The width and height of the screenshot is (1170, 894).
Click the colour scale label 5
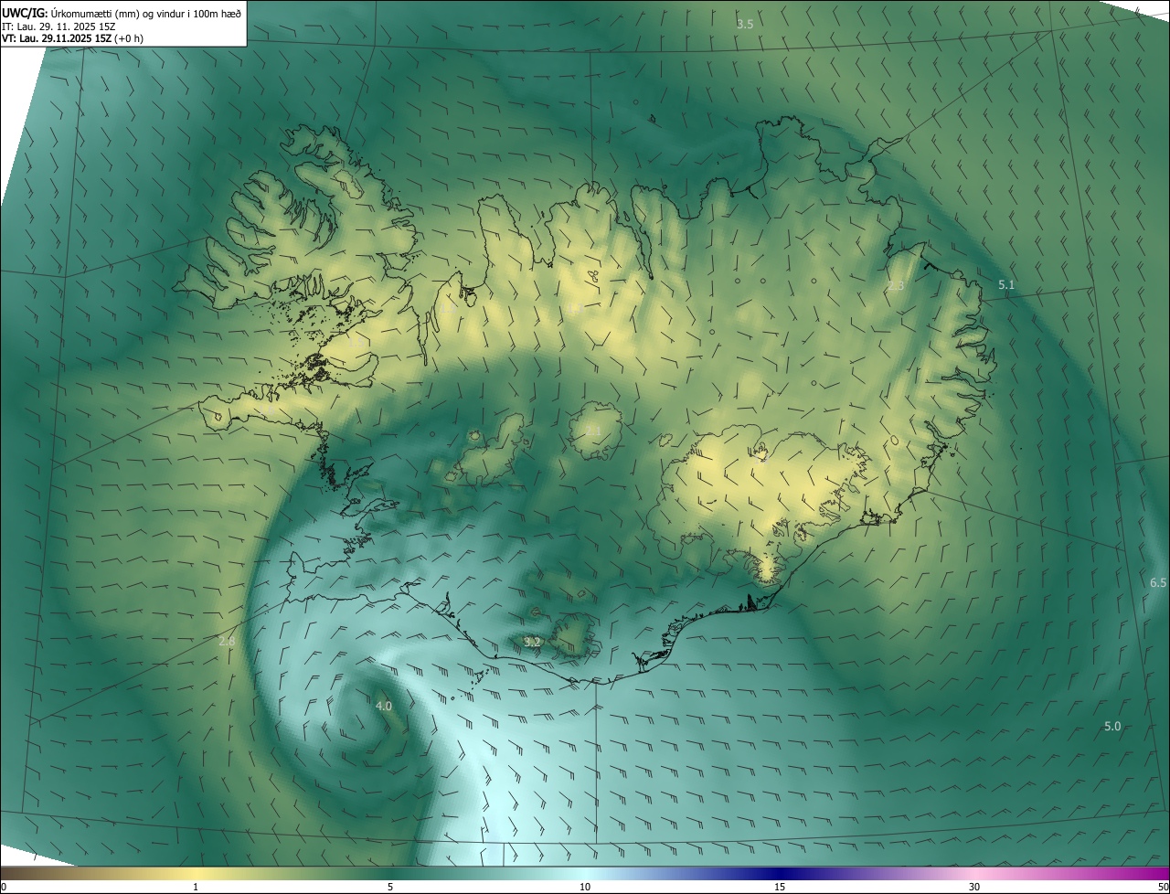[x=390, y=887]
